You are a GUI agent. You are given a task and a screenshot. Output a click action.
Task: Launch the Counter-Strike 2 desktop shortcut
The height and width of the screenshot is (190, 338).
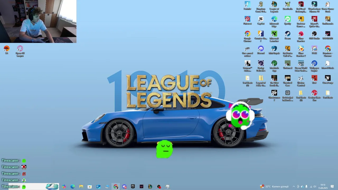(x=261, y=37)
